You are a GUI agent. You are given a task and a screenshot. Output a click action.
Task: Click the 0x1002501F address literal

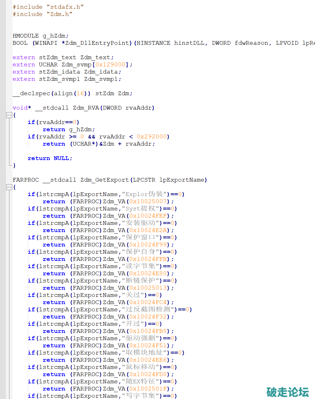pyautogui.click(x=148, y=389)
